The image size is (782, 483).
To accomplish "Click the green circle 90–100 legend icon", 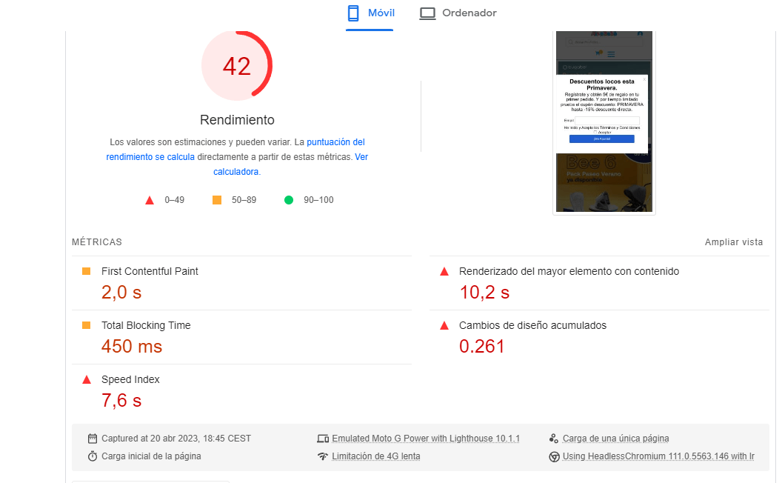I will [289, 200].
